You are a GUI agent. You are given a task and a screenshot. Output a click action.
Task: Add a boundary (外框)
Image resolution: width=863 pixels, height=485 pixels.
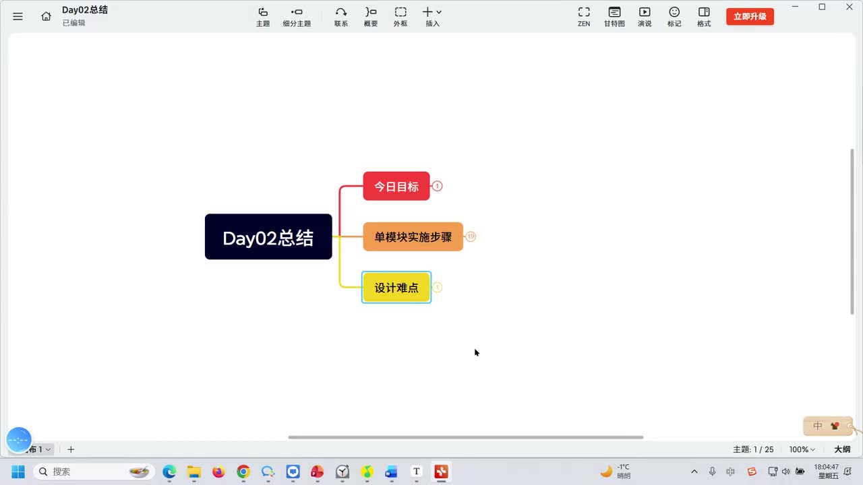[x=400, y=17]
